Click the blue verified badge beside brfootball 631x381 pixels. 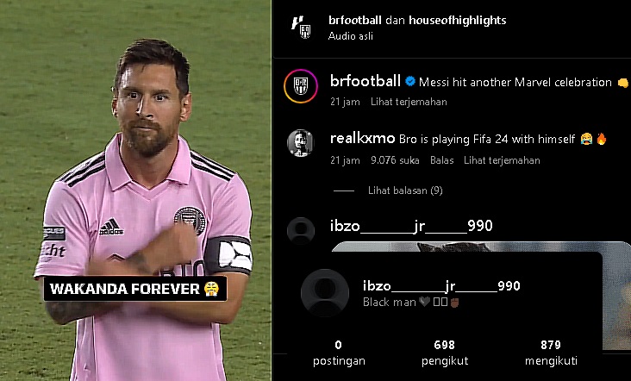click(x=410, y=81)
